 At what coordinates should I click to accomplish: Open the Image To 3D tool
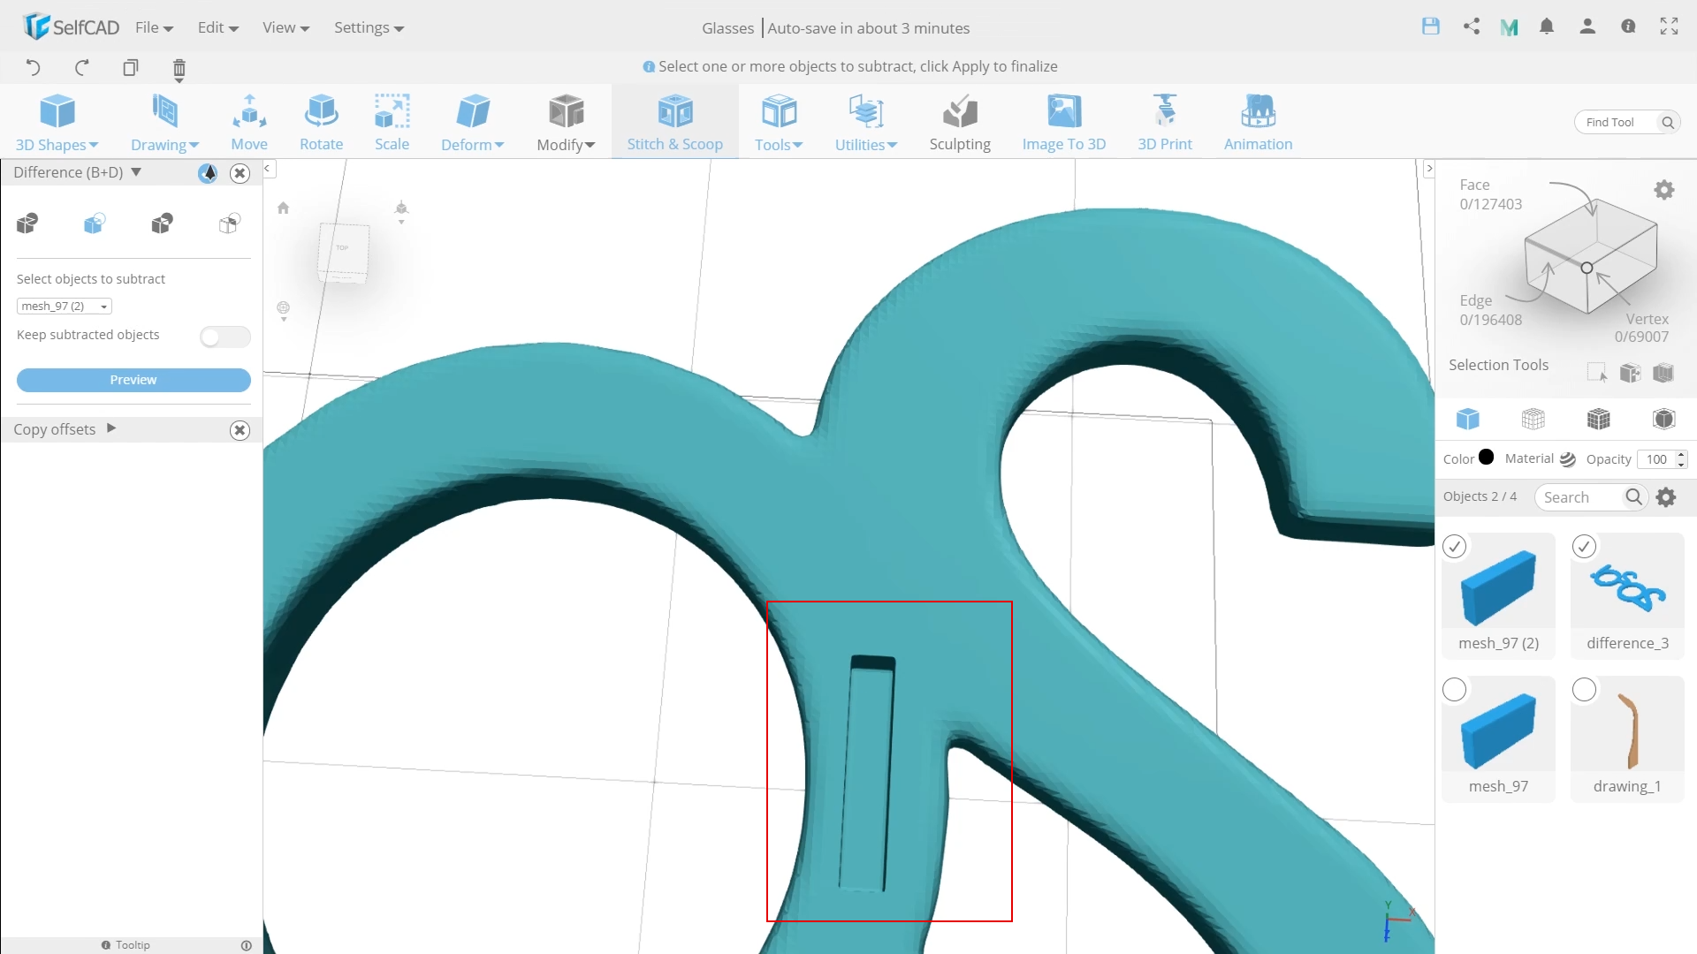[x=1063, y=123]
